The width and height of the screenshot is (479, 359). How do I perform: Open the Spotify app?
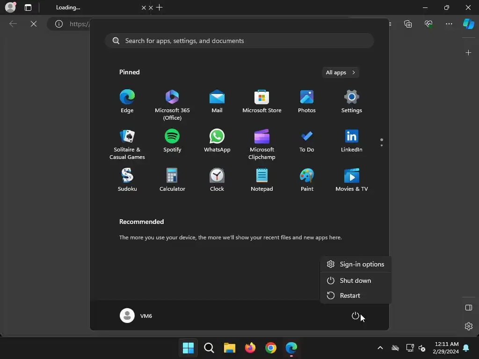172,141
